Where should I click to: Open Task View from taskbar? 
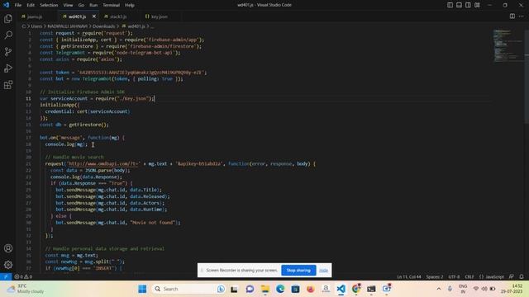234,289
